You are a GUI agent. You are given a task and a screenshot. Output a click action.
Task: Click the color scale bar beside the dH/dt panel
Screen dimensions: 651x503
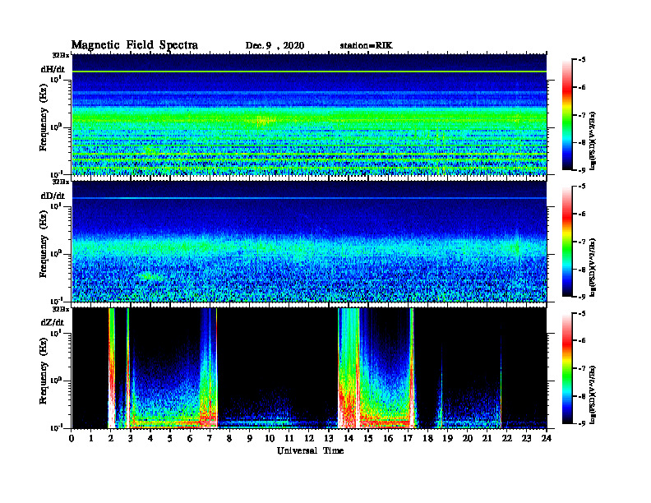[x=567, y=115]
